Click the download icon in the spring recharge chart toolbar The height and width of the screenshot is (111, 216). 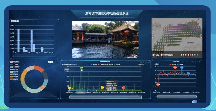[149, 62]
